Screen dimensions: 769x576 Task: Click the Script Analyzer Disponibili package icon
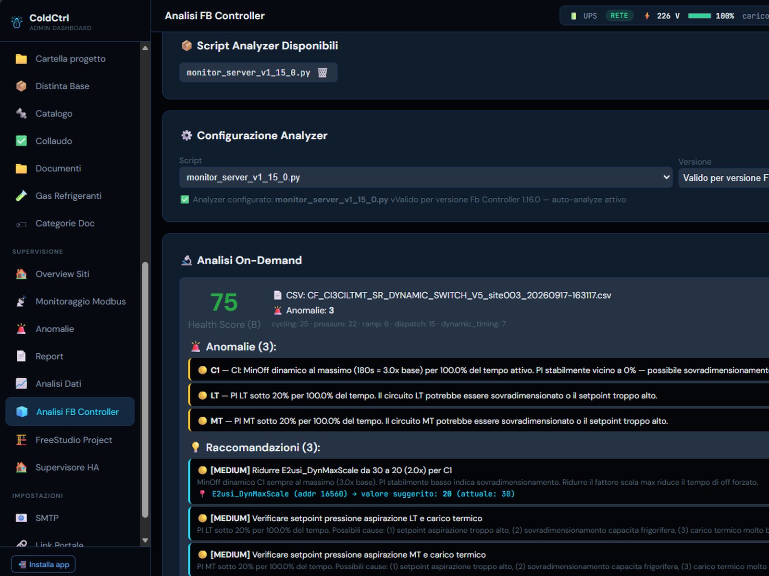coord(186,46)
